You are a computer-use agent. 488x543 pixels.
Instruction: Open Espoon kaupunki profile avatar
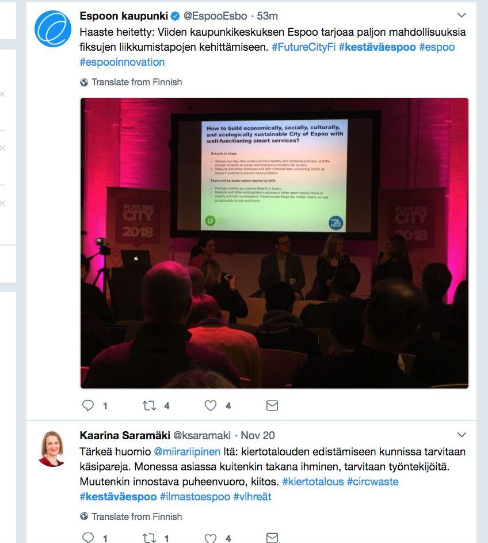[x=53, y=28]
